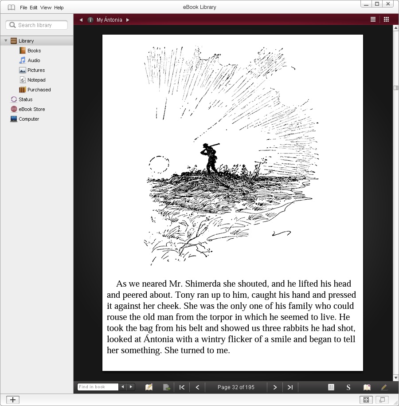Click the export page icon
This screenshot has width=399, height=406.
pyautogui.click(x=167, y=387)
